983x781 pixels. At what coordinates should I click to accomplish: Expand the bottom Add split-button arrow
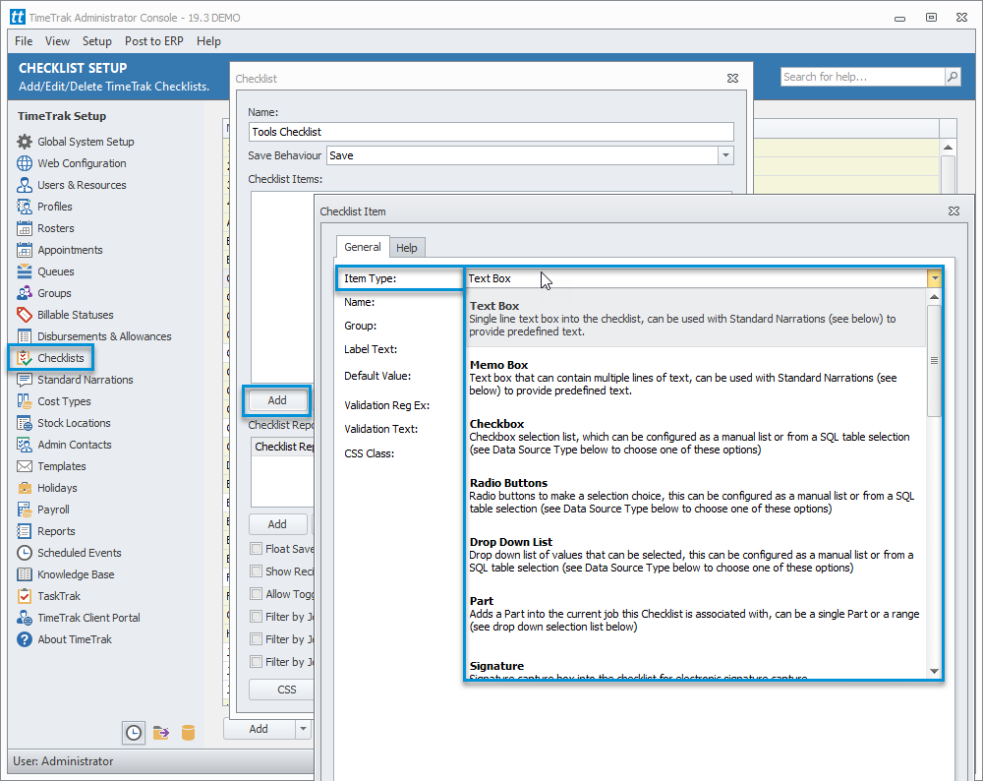(304, 729)
